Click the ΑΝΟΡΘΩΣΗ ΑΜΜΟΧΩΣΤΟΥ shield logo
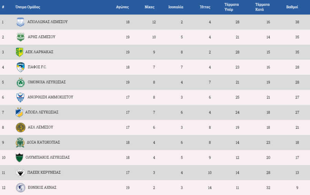The image size is (310, 195). [20, 97]
